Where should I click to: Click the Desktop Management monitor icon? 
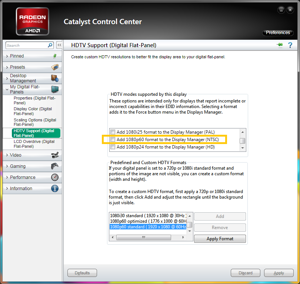click(55, 78)
